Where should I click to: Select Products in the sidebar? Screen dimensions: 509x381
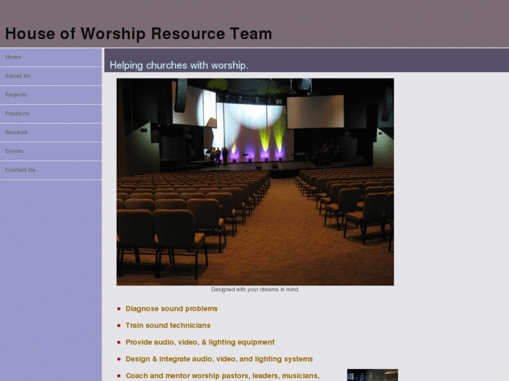18,113
